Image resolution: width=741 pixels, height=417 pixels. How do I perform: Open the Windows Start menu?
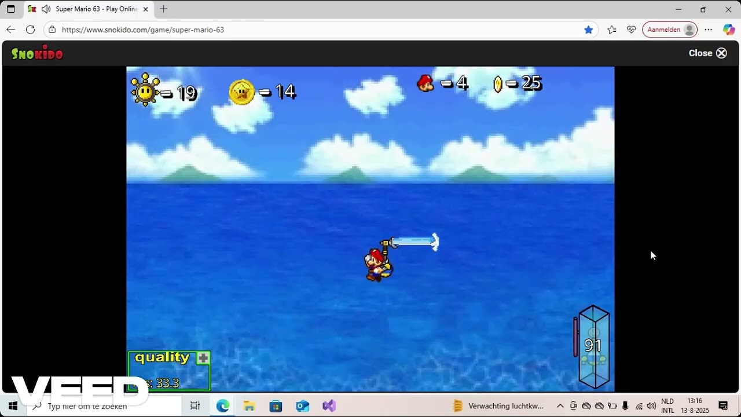click(x=13, y=406)
